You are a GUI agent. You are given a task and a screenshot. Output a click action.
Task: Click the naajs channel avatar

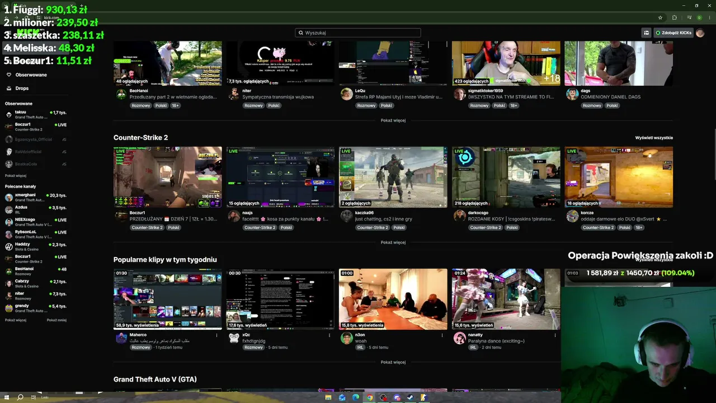(234, 215)
